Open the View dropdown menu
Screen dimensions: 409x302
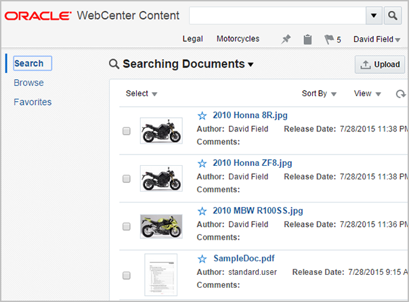point(367,93)
